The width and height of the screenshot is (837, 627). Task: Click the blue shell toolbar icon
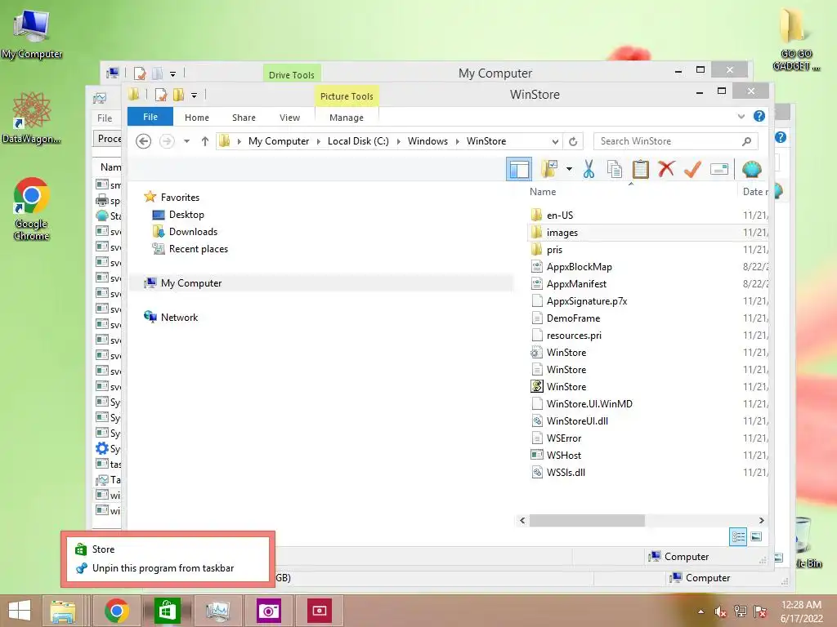tap(752, 170)
